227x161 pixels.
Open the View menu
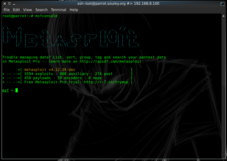coord(27,10)
